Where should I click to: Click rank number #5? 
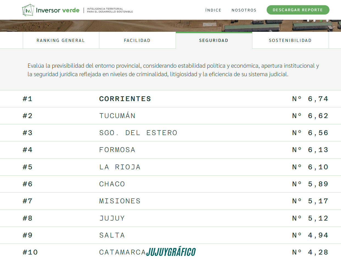[x=27, y=167]
